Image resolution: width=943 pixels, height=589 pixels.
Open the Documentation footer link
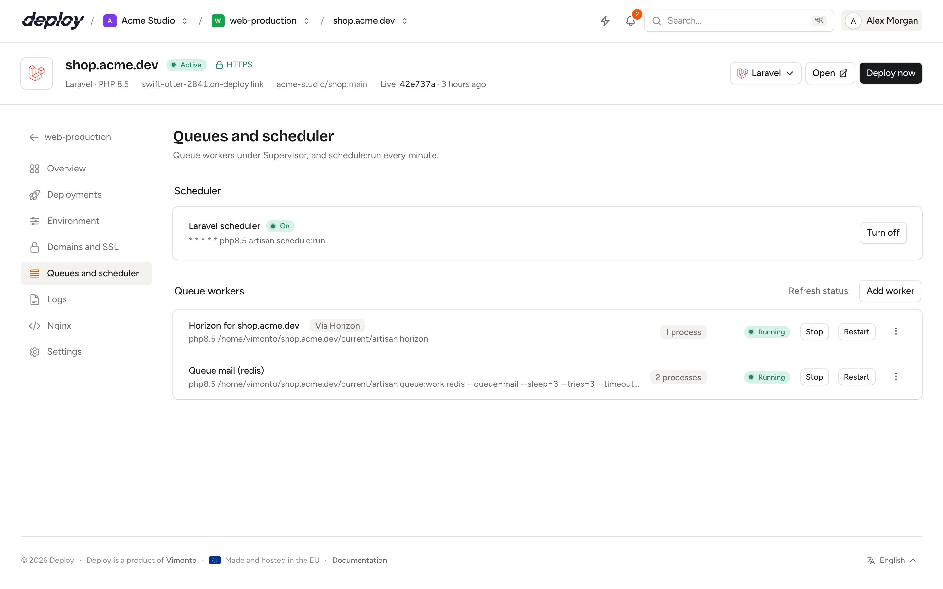(x=359, y=560)
